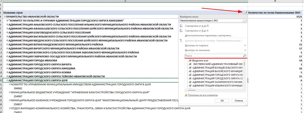Screen dimensions: 304x113
Task: Toggle the (Выделить все) checkbox
Action: pos(190,61)
